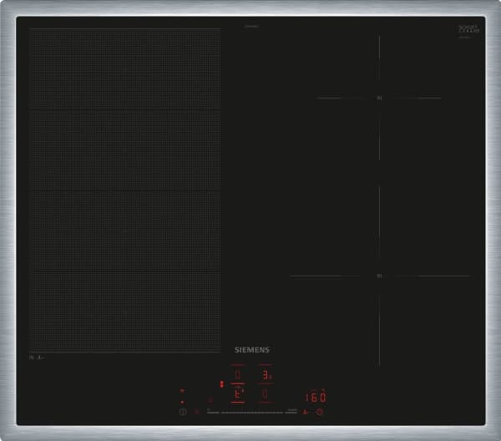
Task: Touch the childproof lock icon
Action: click(198, 412)
